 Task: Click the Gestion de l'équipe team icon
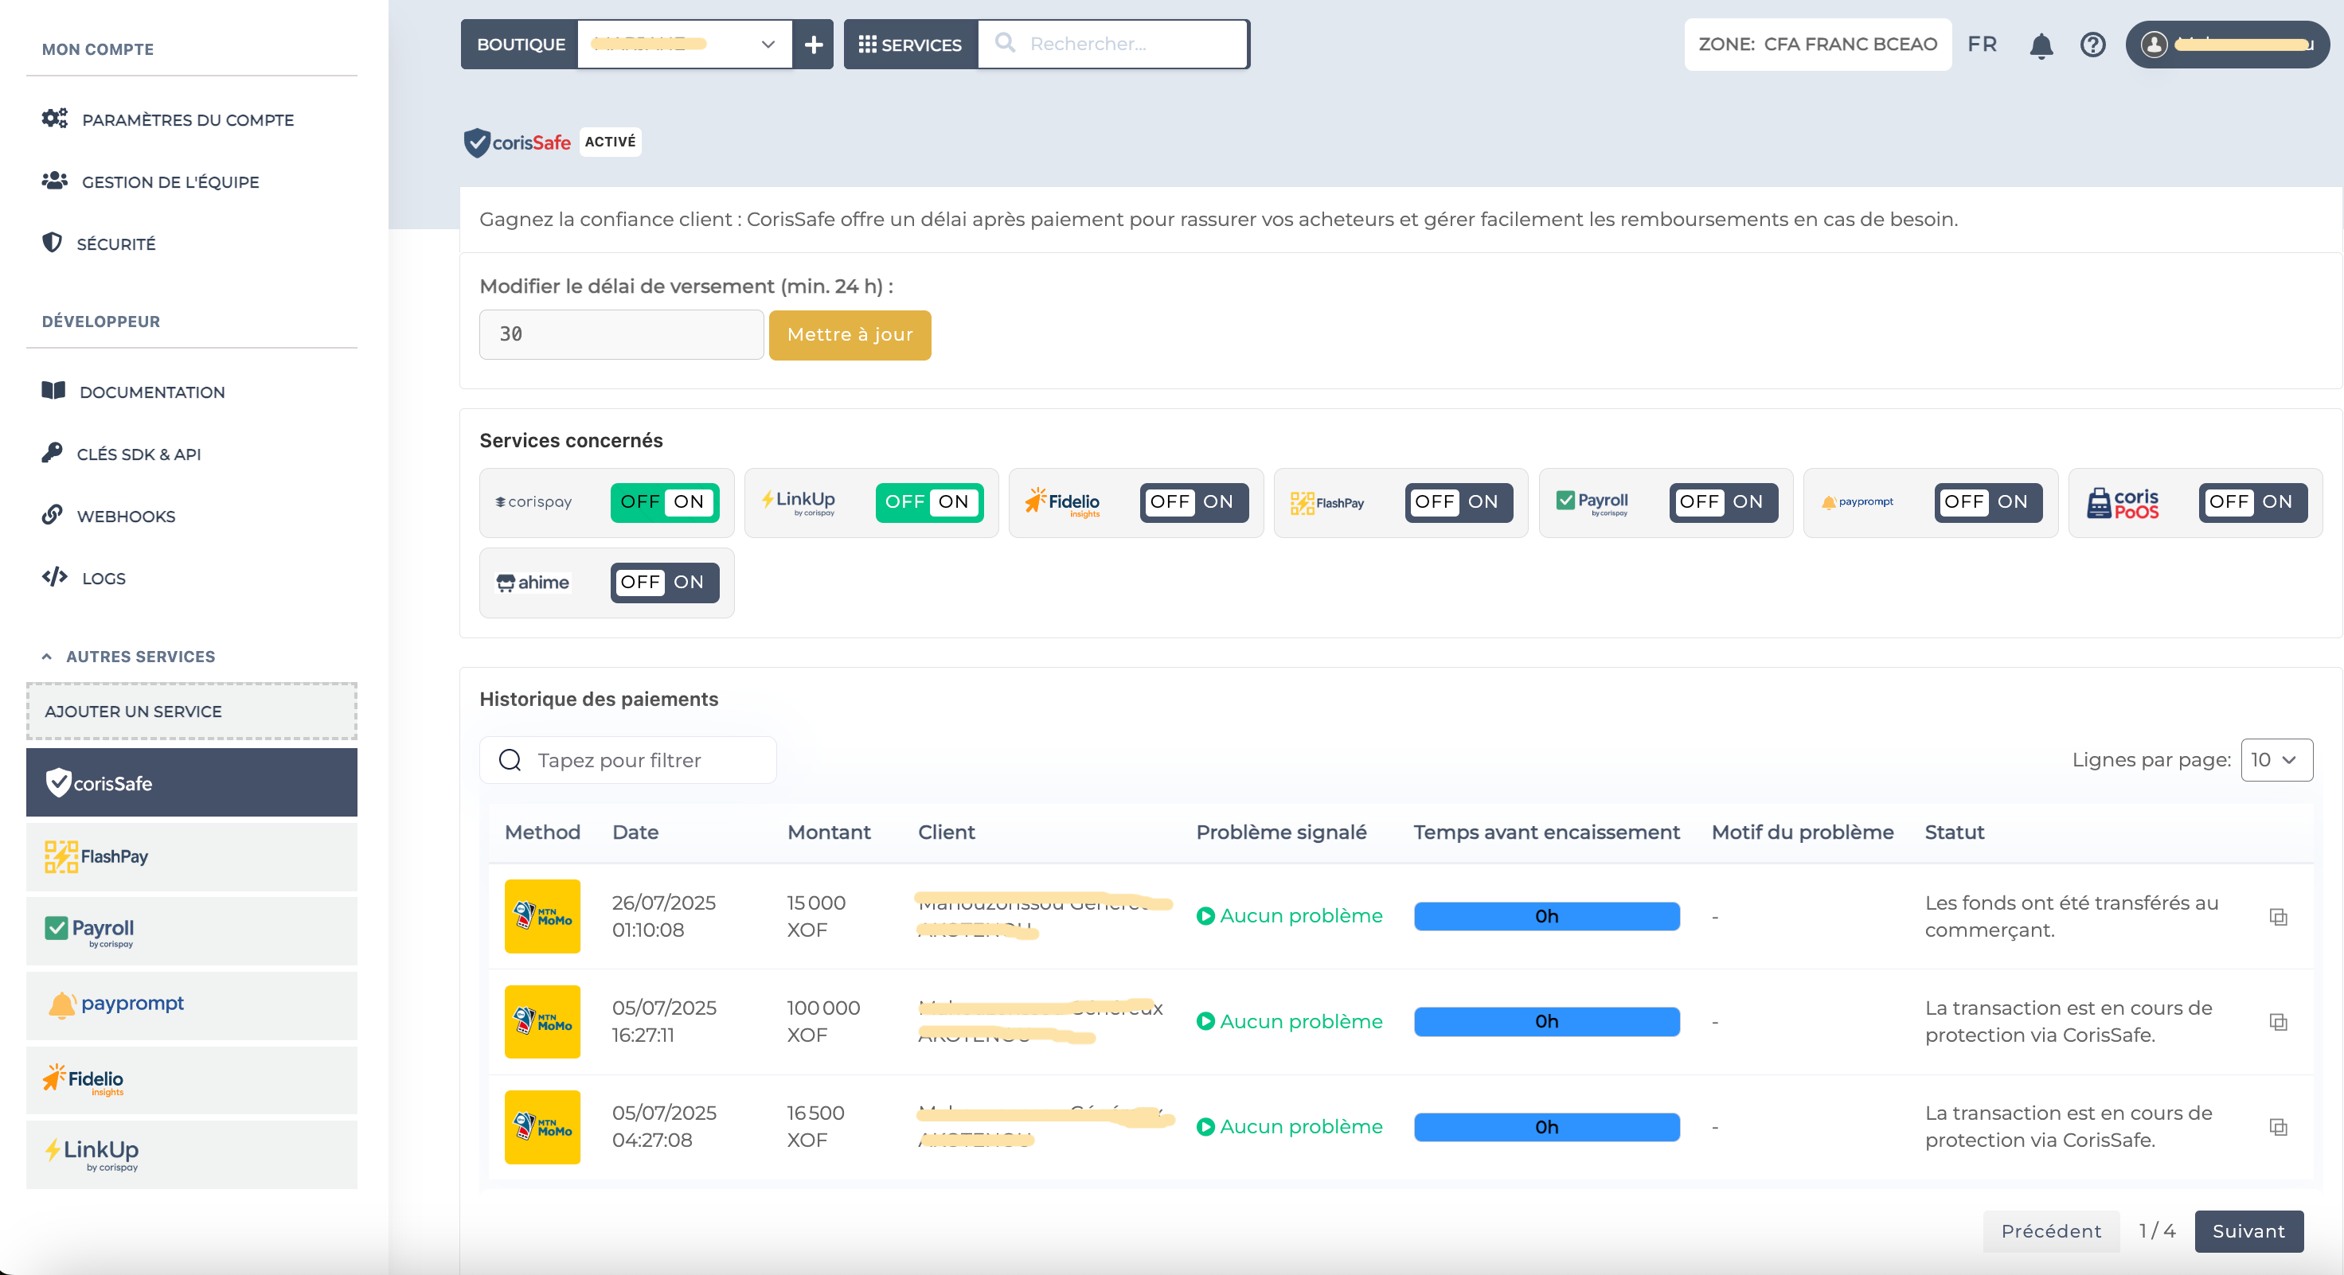(x=53, y=180)
